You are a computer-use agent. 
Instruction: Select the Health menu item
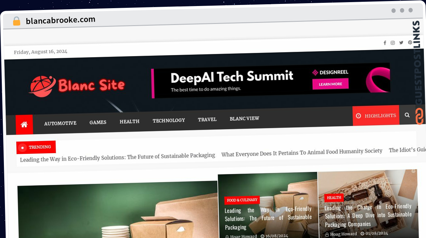(x=130, y=121)
